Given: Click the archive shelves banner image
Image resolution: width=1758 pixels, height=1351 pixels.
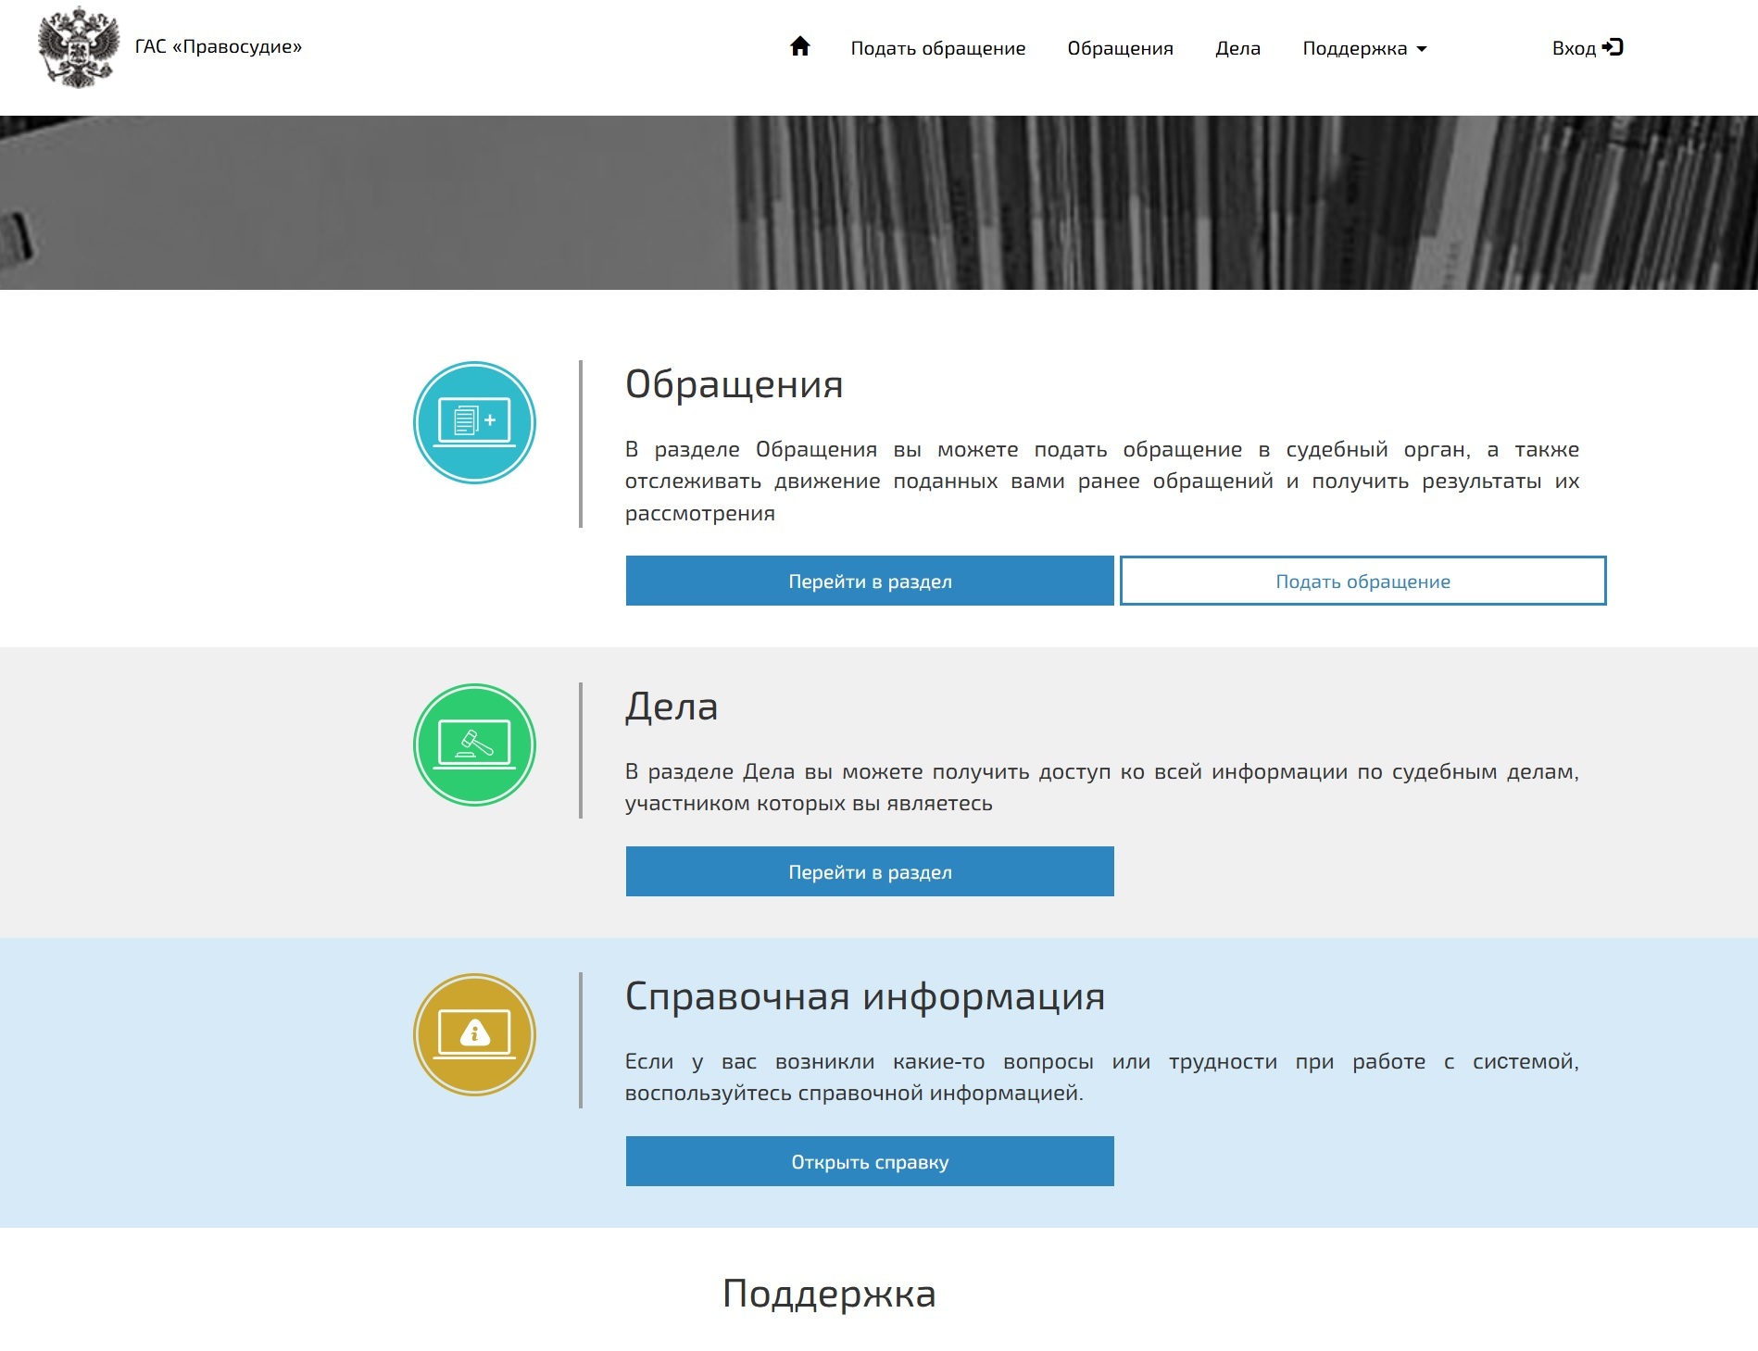Looking at the screenshot, I should [879, 203].
